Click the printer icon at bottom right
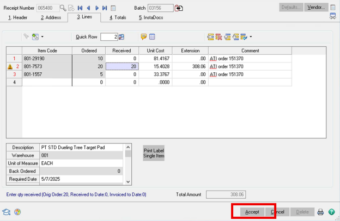 click(321, 212)
